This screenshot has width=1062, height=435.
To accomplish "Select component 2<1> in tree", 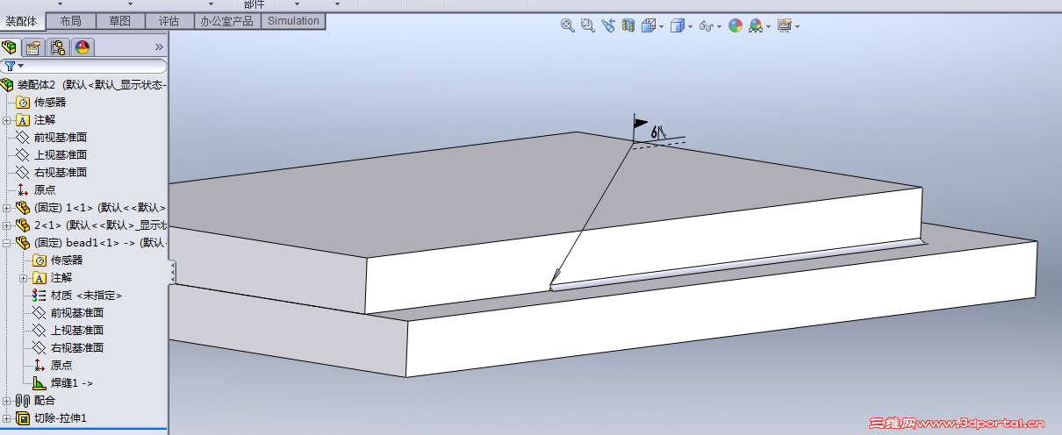I will pyautogui.click(x=91, y=225).
